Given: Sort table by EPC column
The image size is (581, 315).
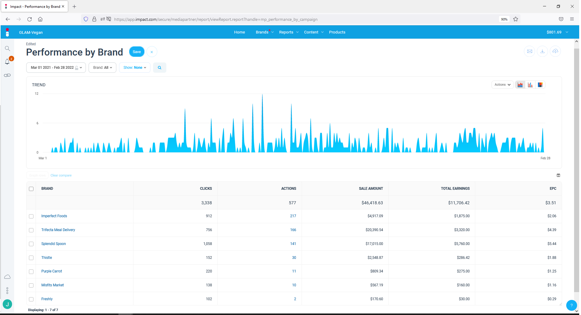Looking at the screenshot, I should click(x=553, y=189).
